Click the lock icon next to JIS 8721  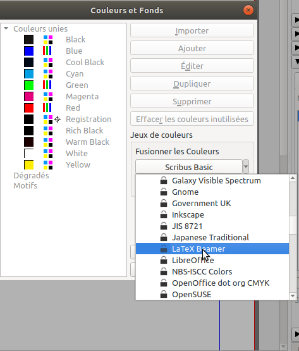pyautogui.click(x=164, y=226)
